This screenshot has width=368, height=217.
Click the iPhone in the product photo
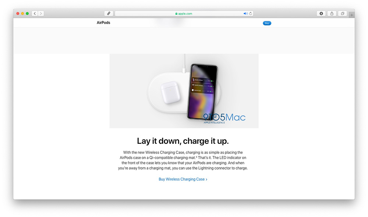[x=202, y=92]
